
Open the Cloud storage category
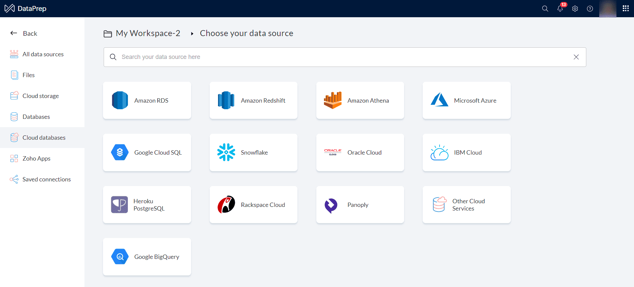pos(40,96)
